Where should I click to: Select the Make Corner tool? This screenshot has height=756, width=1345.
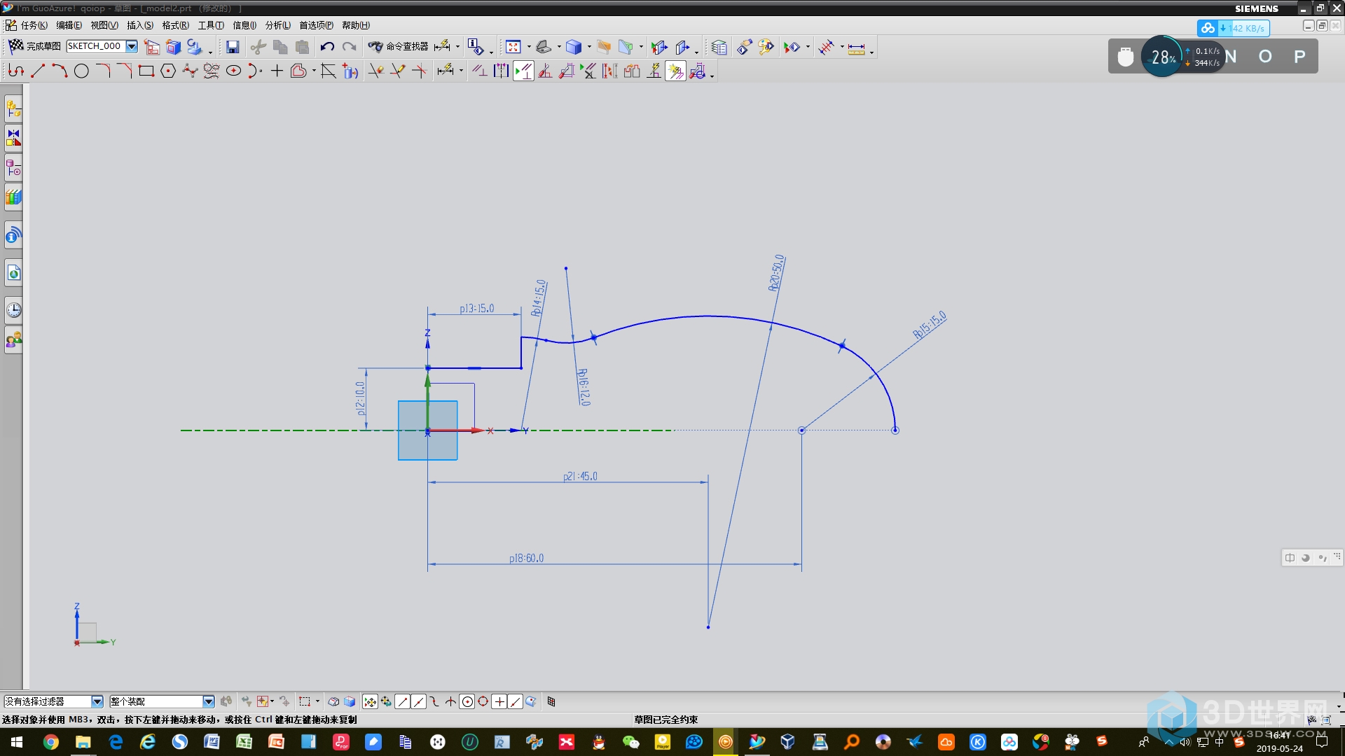coord(419,71)
